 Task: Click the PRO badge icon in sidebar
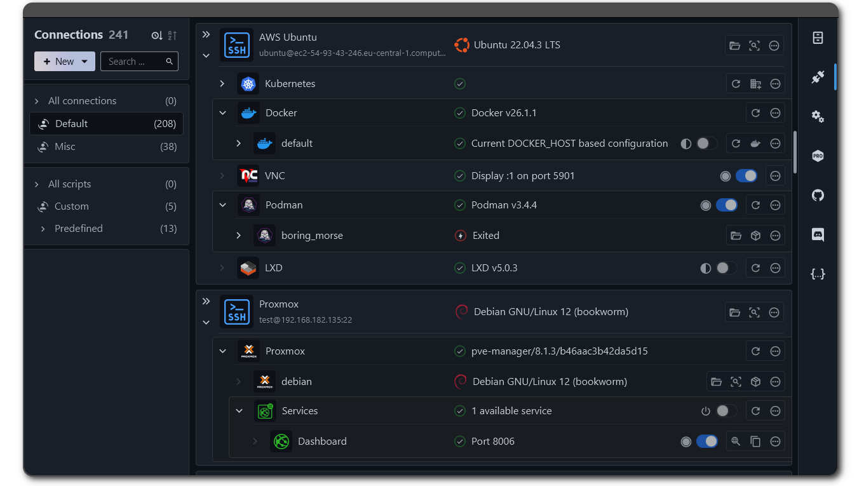[x=818, y=156]
